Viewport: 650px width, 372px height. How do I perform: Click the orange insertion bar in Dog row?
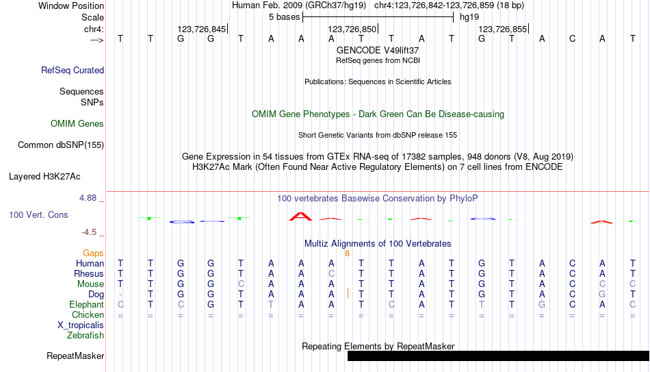tap(348, 294)
